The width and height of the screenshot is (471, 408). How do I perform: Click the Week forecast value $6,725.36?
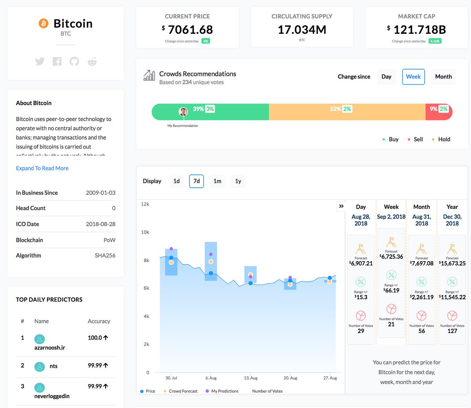point(391,256)
